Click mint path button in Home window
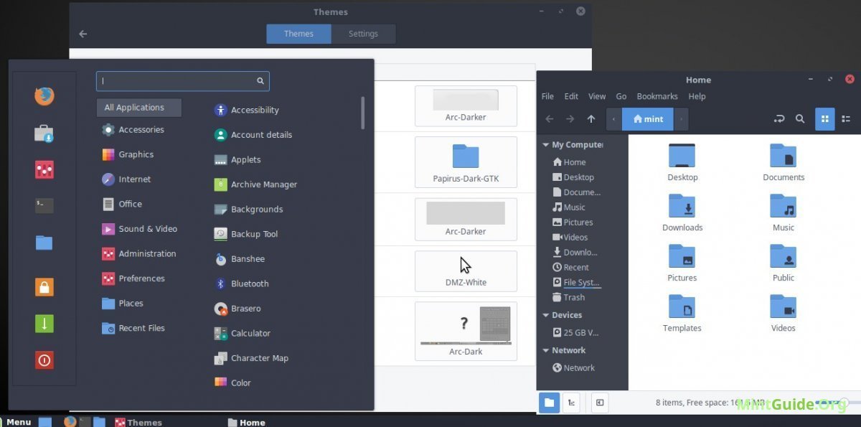This screenshot has width=861, height=427. coord(648,119)
